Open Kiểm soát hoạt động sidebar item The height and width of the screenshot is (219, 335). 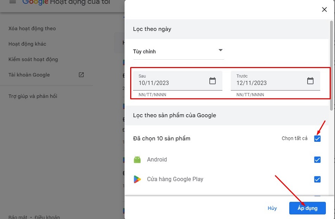tap(33, 59)
